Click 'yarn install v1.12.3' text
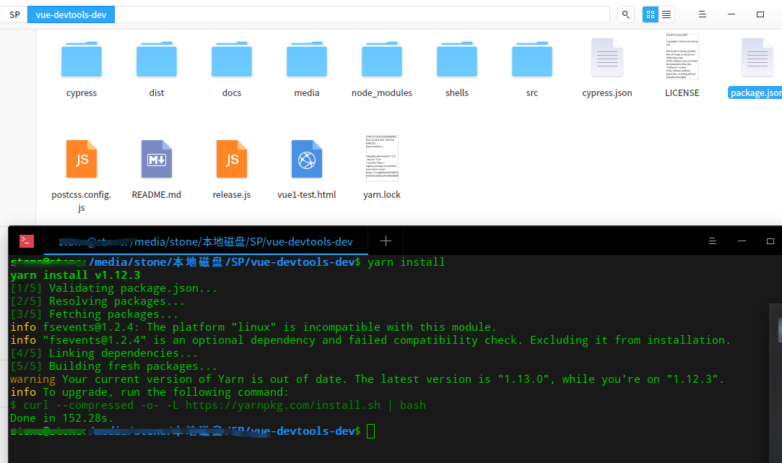Image resolution: width=782 pixels, height=463 pixels. pyautogui.click(x=75, y=275)
